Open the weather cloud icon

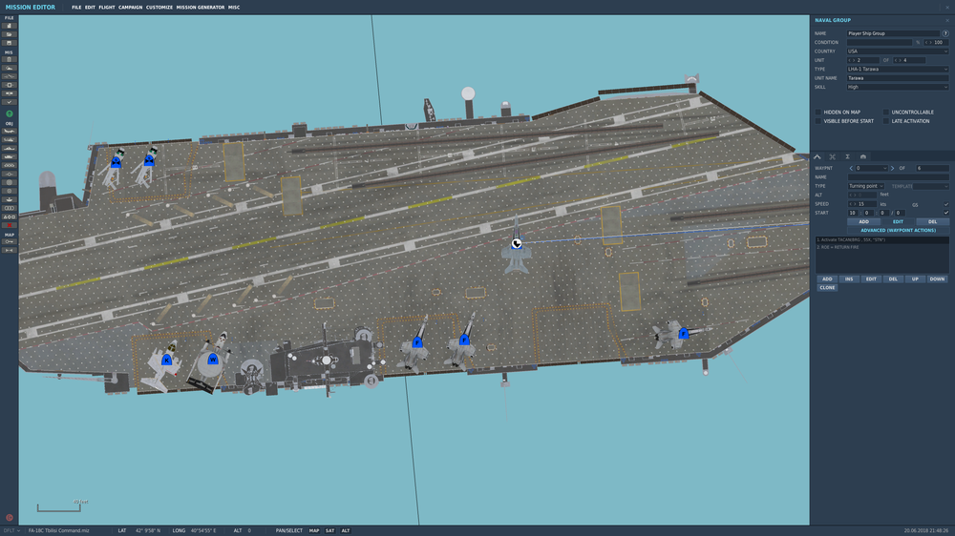(x=10, y=68)
